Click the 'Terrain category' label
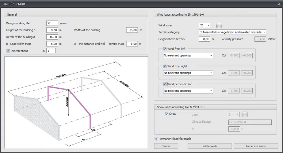 point(169,32)
